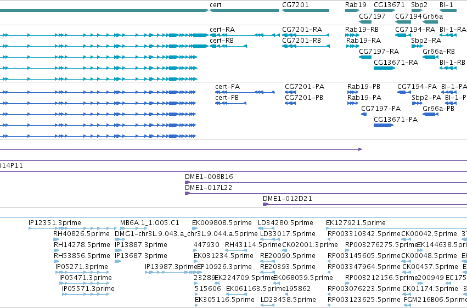Viewport: 467px width, 308px height.
Task: Select the Sbp2-RA transcript
Action: [417, 46]
